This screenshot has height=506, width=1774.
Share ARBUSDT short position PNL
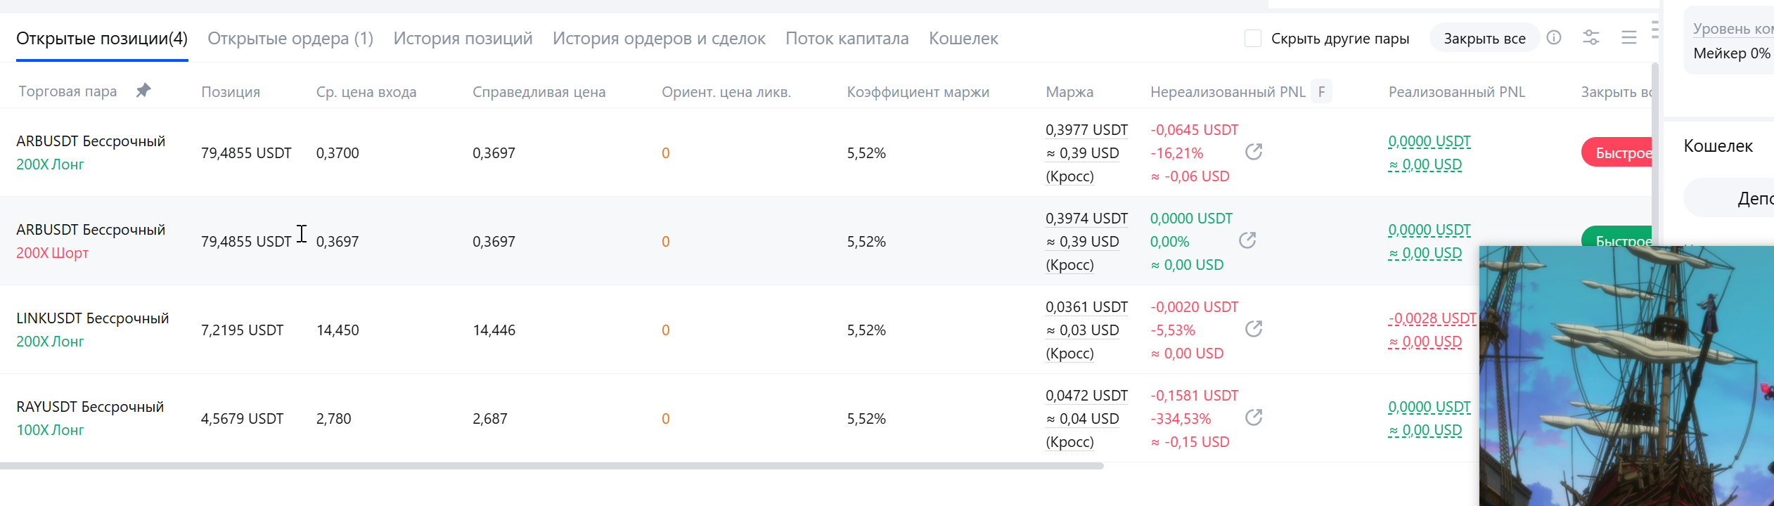(x=1247, y=240)
